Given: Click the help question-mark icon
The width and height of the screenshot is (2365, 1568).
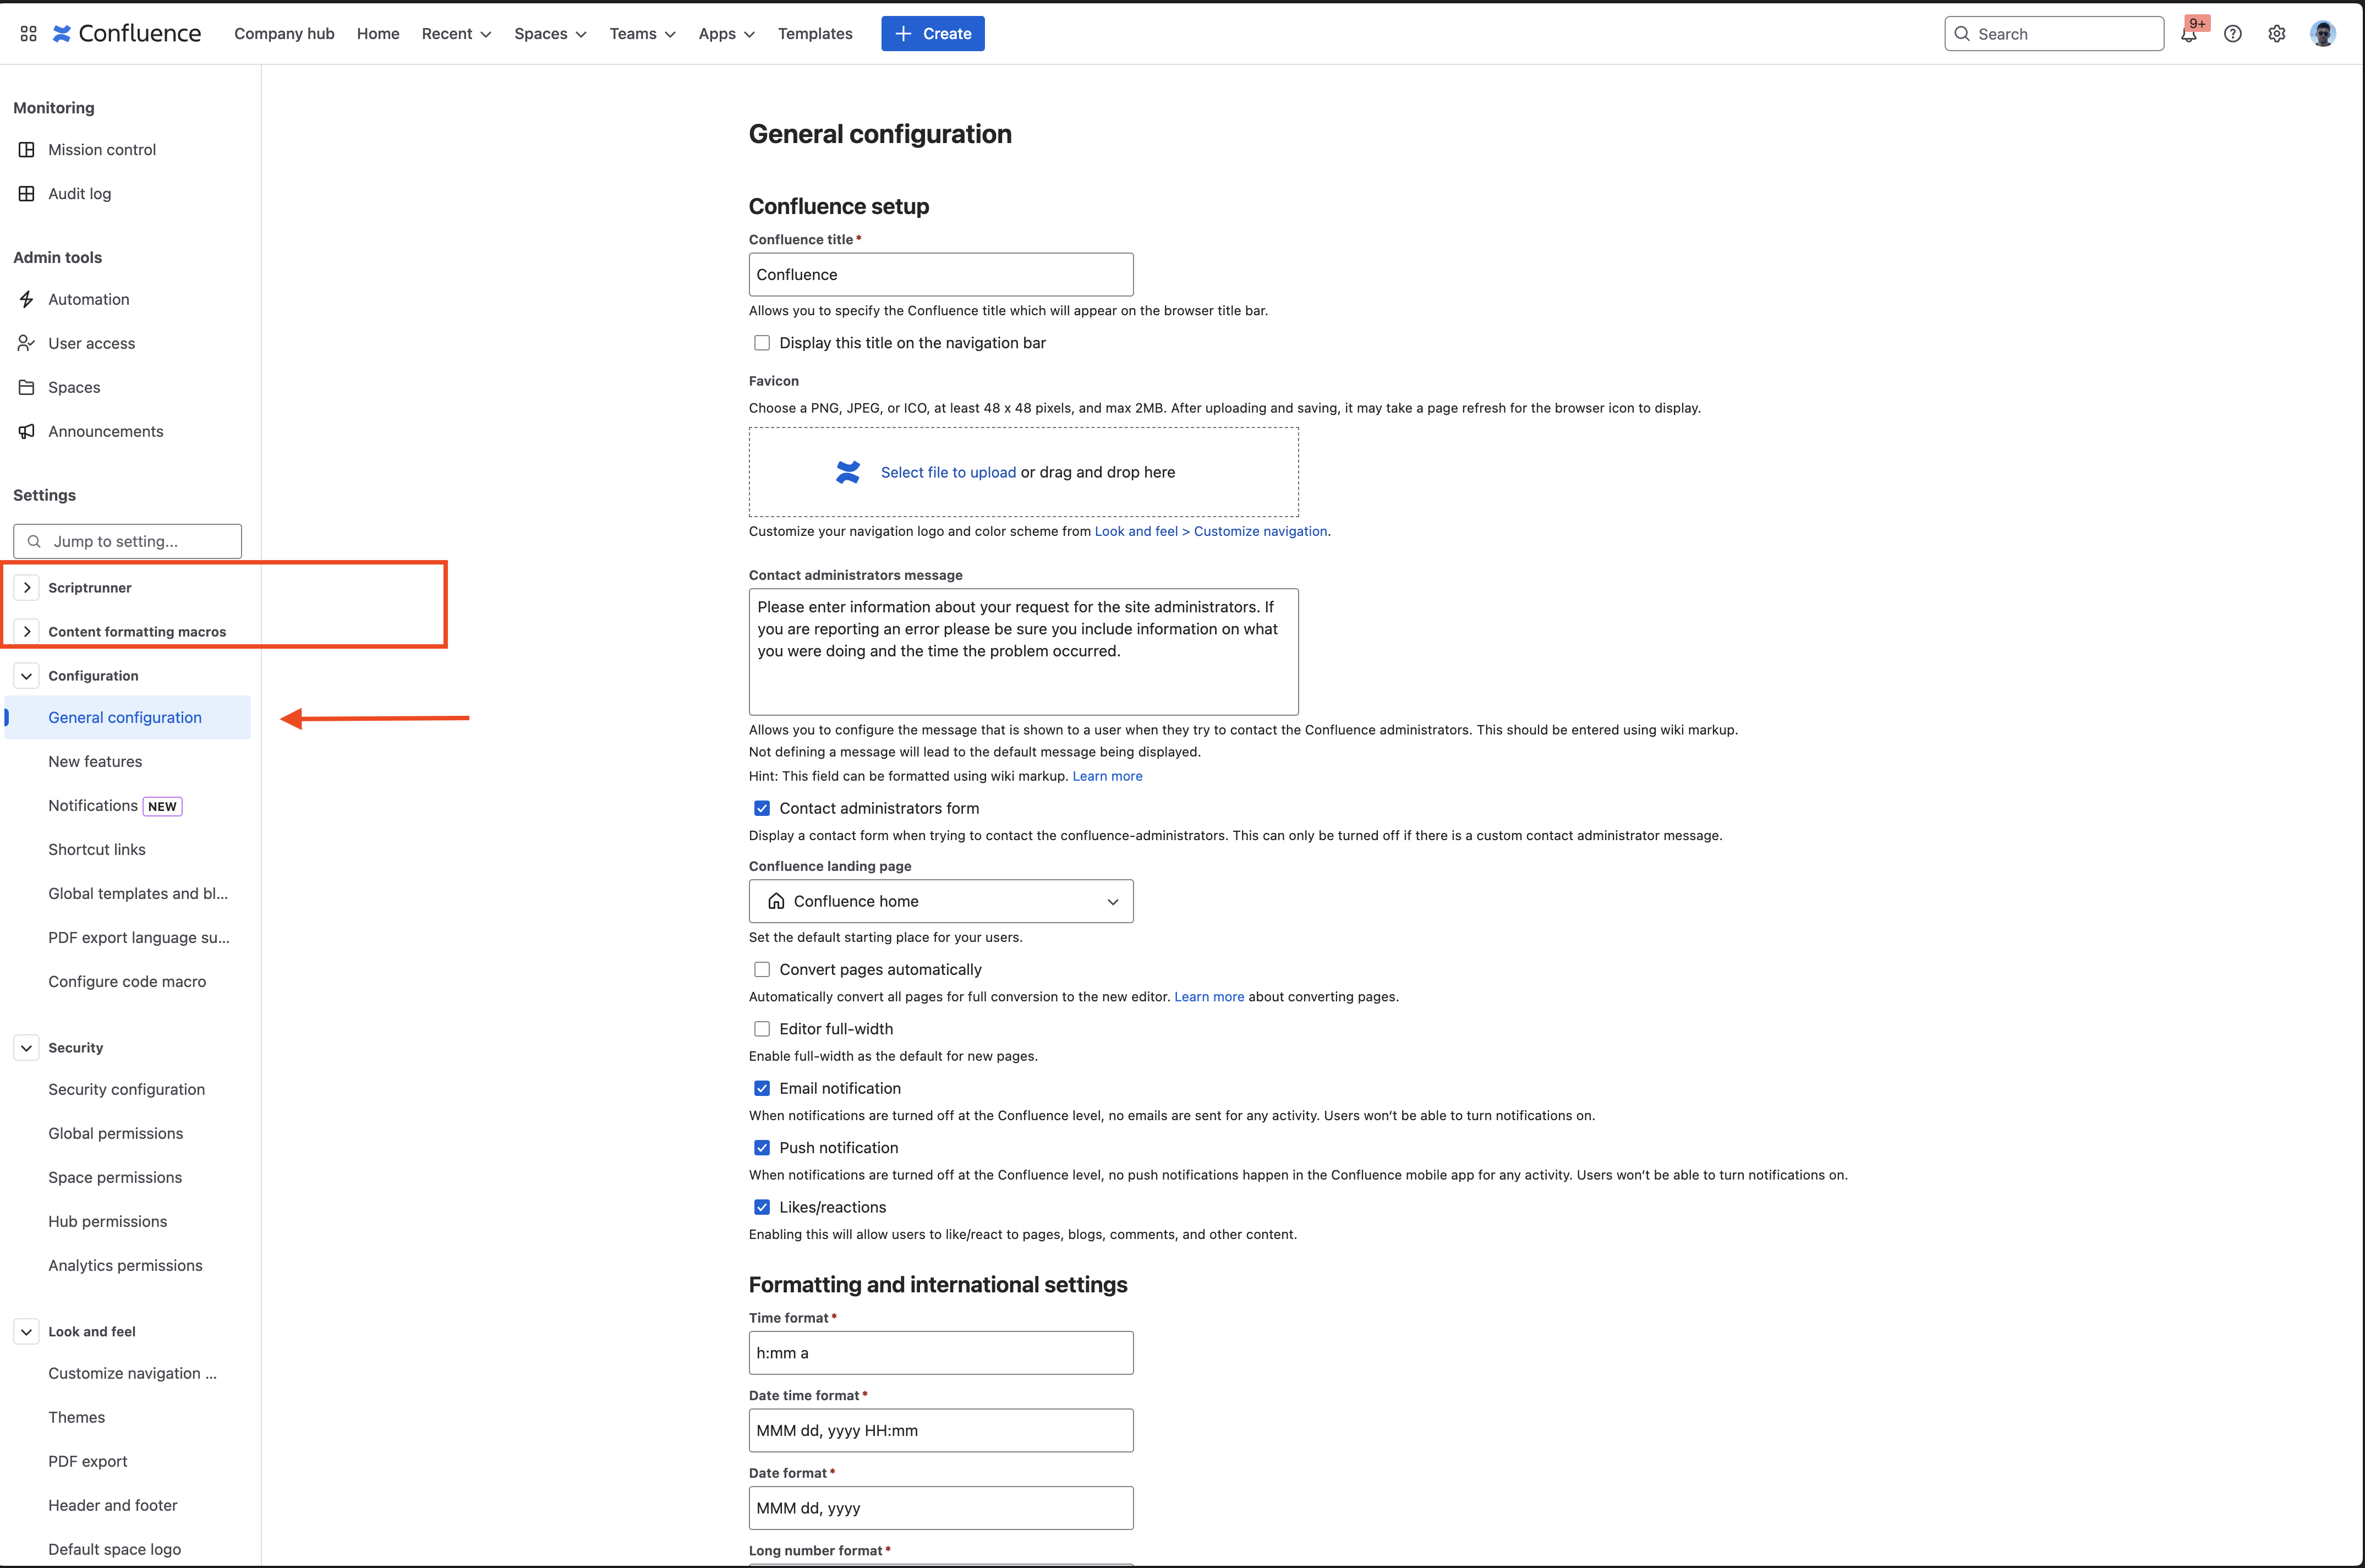Looking at the screenshot, I should (2233, 33).
